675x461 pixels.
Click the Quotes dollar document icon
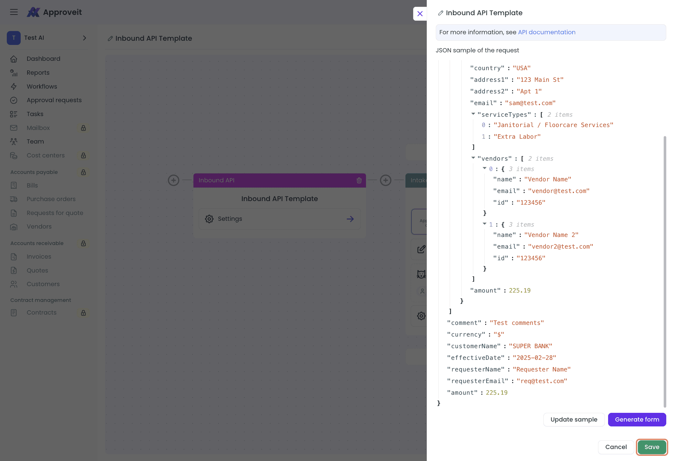point(14,271)
